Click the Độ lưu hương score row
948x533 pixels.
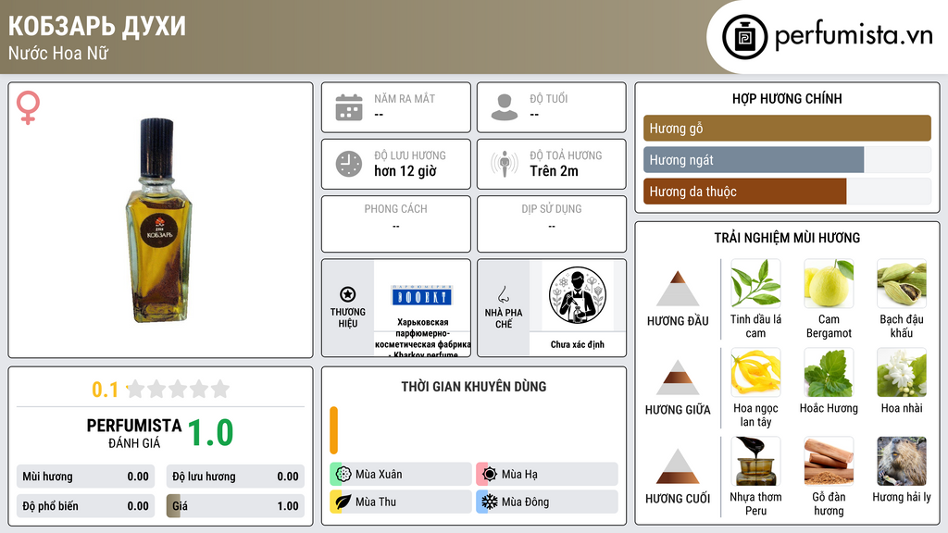point(235,477)
